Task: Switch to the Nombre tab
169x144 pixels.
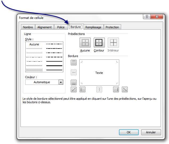Action: [x=28, y=27]
